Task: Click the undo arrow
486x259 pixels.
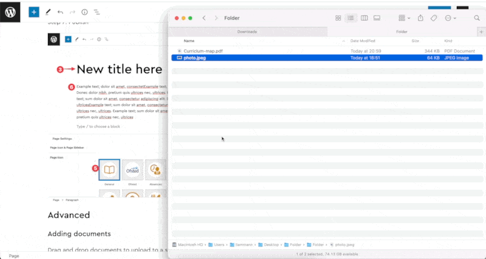Action: (x=60, y=12)
